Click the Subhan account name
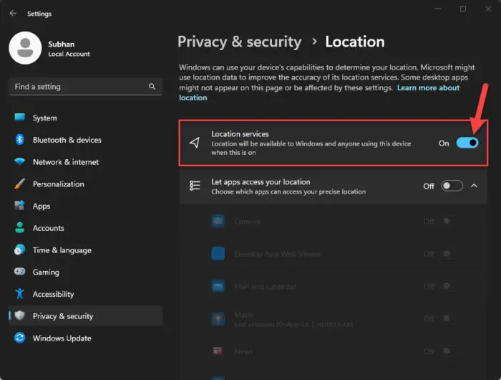Screen dimensions: 501x380 (62, 44)
